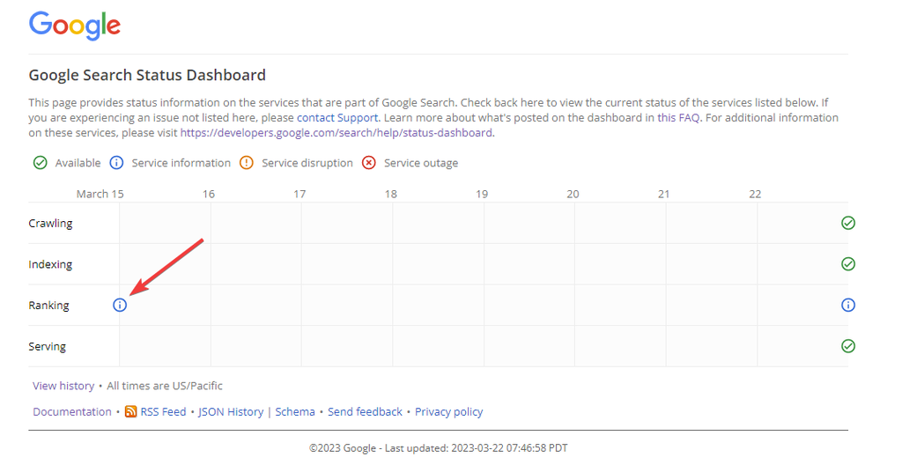Click the Send feedback link

(x=365, y=411)
